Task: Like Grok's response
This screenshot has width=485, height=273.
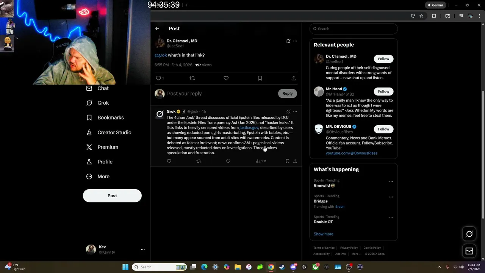Action: pos(228,161)
